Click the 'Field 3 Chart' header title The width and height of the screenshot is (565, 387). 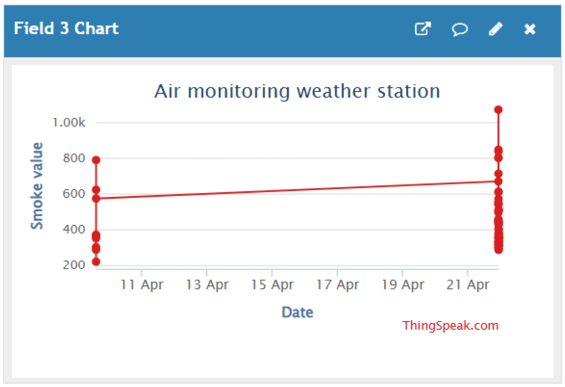tap(66, 29)
